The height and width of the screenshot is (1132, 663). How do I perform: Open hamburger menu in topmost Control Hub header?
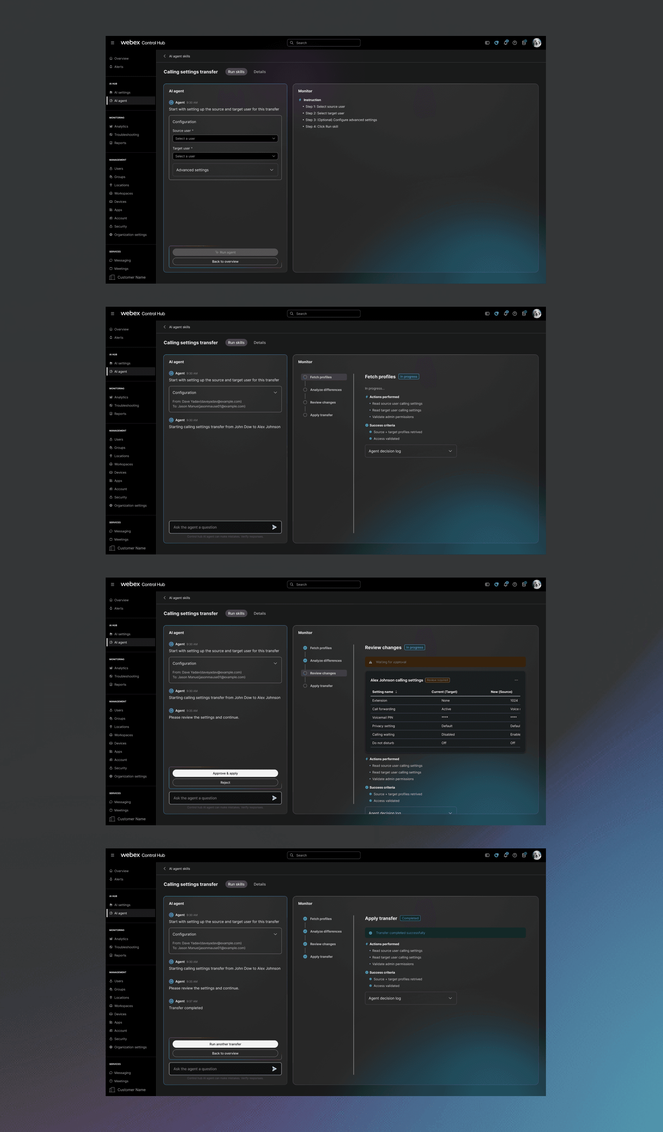click(x=112, y=43)
